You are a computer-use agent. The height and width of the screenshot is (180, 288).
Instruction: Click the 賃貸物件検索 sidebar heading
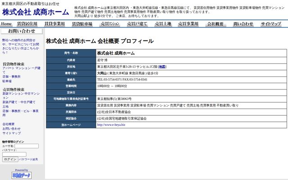click(x=13, y=64)
